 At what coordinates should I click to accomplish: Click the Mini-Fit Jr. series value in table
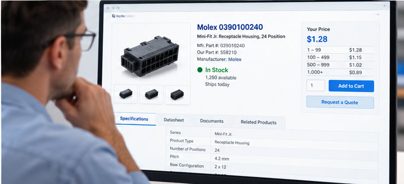point(224,134)
